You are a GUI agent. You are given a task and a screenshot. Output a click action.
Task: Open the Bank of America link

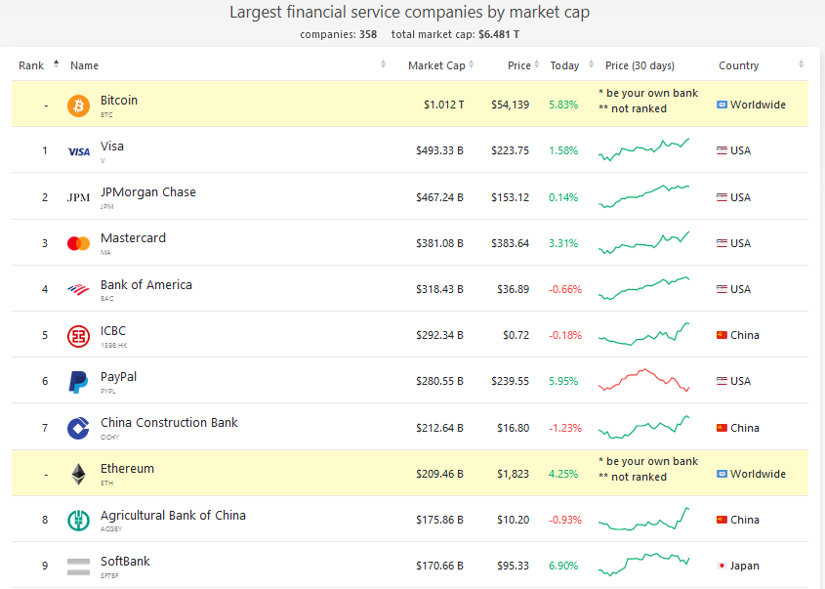[x=146, y=285]
